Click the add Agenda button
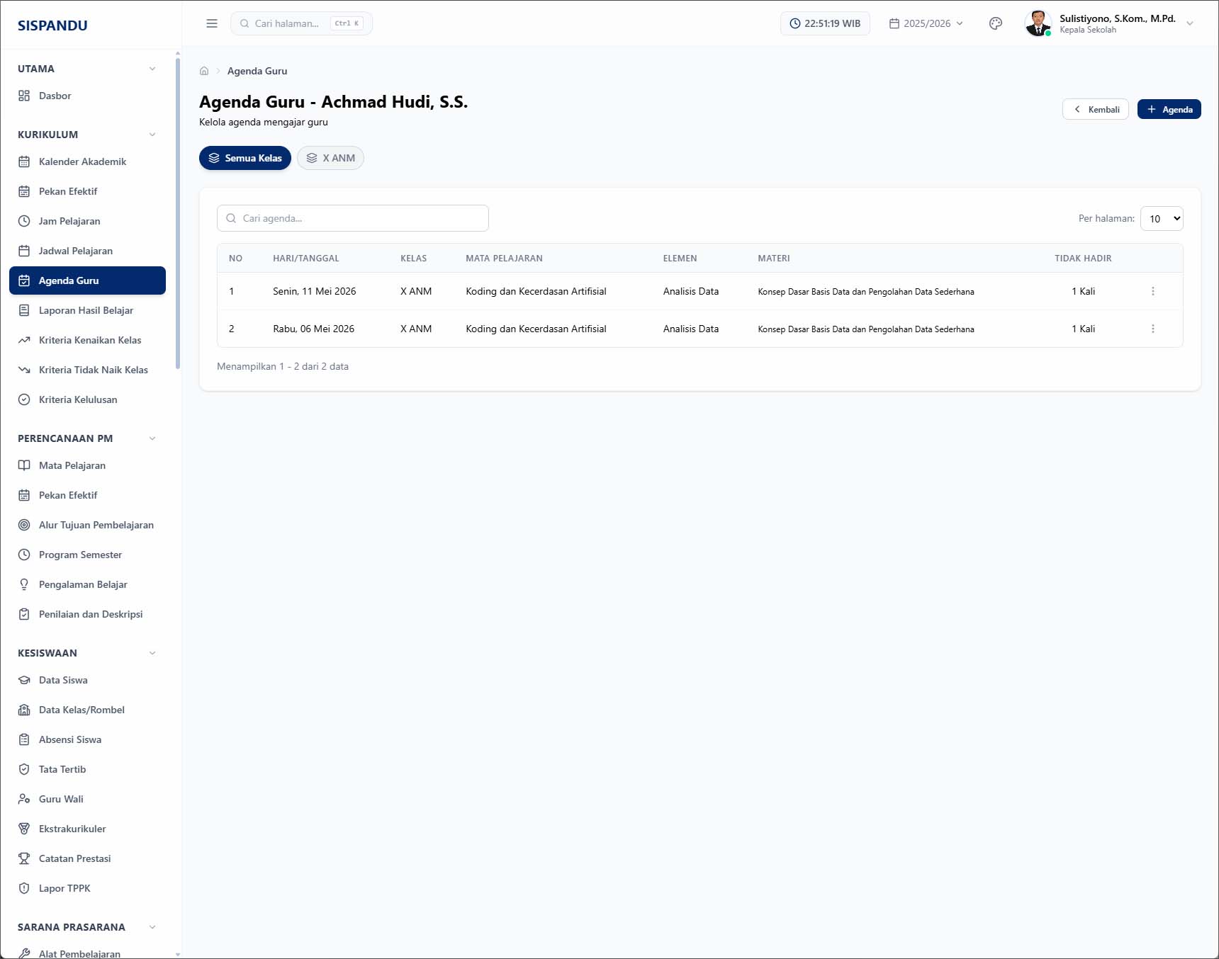This screenshot has height=959, width=1219. pyautogui.click(x=1169, y=109)
